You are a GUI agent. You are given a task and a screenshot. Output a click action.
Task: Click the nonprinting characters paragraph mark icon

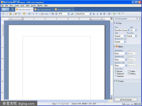click(53, 14)
